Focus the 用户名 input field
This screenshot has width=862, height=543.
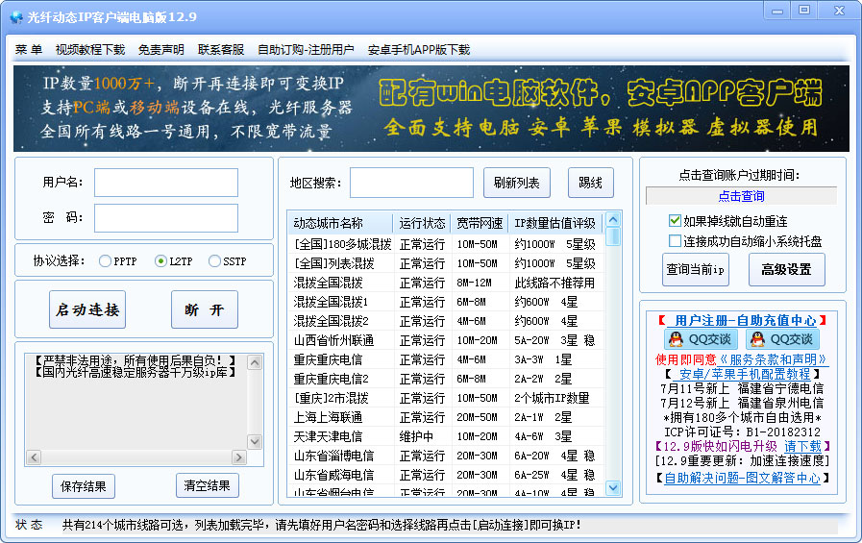166,183
